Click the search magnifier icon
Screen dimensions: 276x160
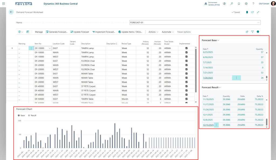pos(232,4)
